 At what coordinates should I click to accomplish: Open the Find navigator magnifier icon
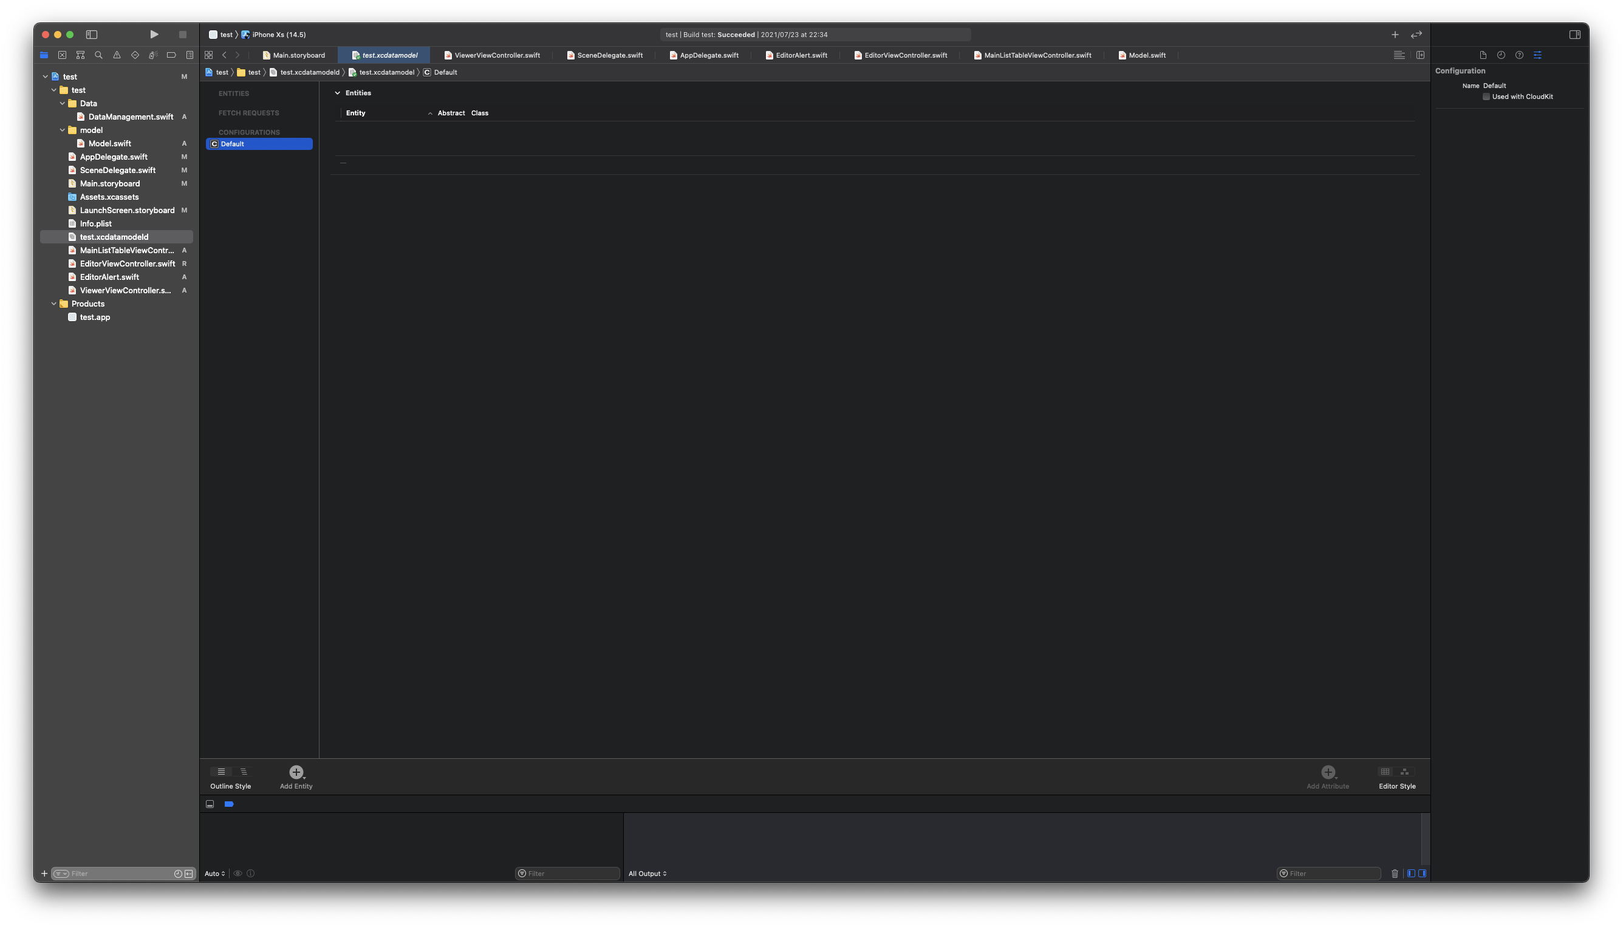point(99,55)
